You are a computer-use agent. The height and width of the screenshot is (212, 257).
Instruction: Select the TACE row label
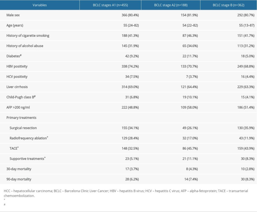click(x=14, y=149)
